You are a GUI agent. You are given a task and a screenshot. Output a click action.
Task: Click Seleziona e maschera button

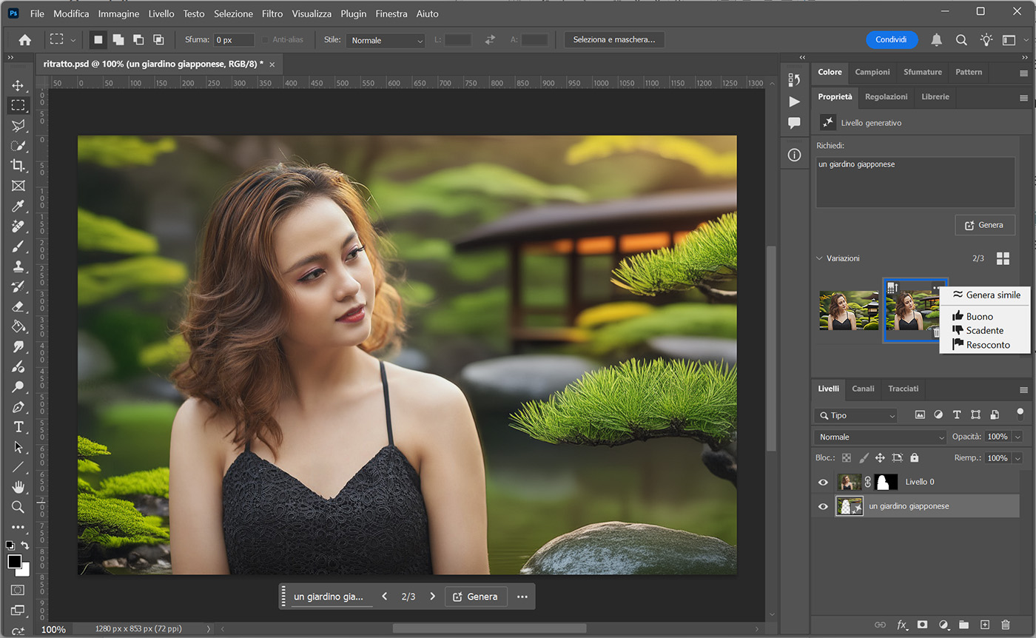point(614,40)
